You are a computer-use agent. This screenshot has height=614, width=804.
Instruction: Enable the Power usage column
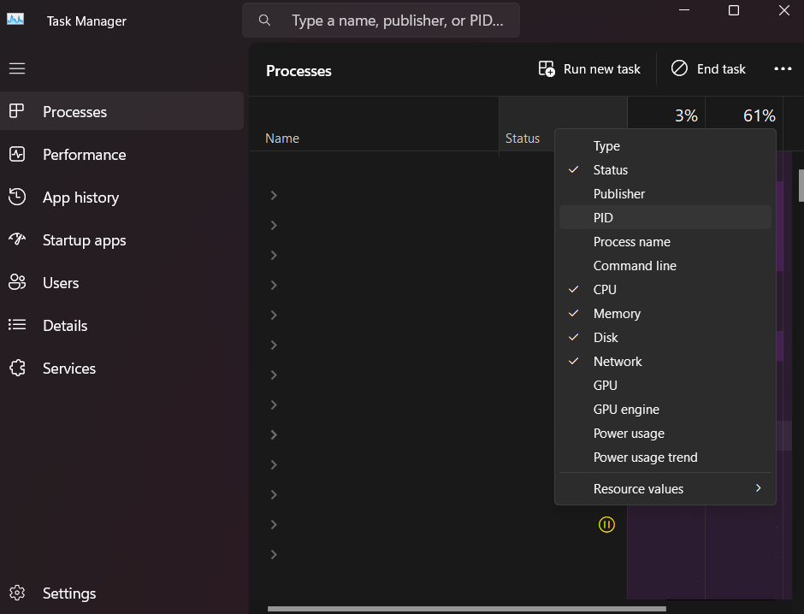pyautogui.click(x=665, y=433)
